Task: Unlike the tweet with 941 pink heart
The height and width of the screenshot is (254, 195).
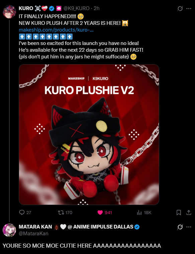Action: coord(100,212)
